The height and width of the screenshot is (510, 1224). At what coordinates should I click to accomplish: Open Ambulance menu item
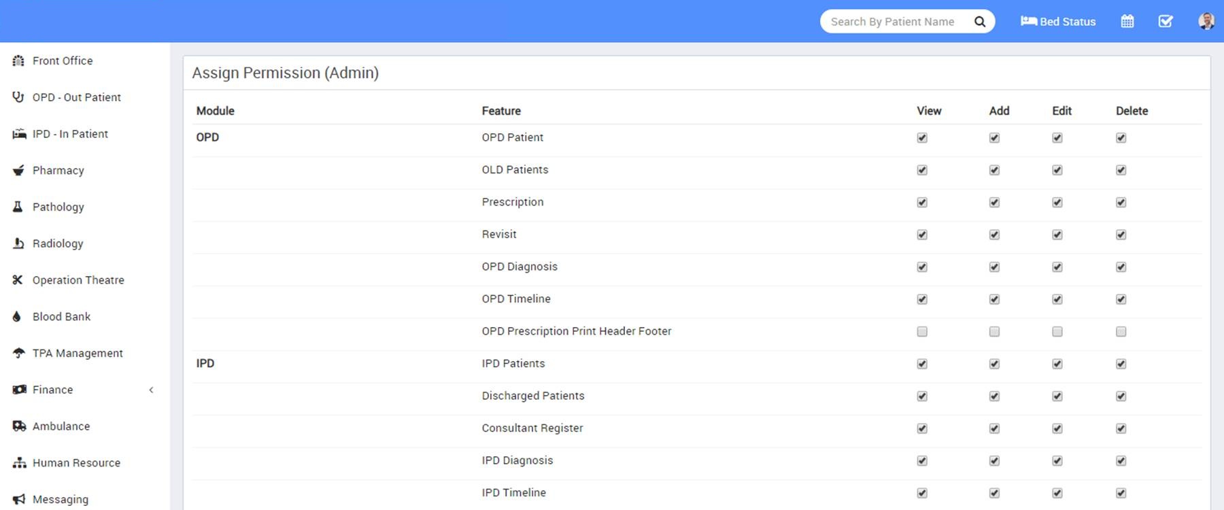(84, 426)
